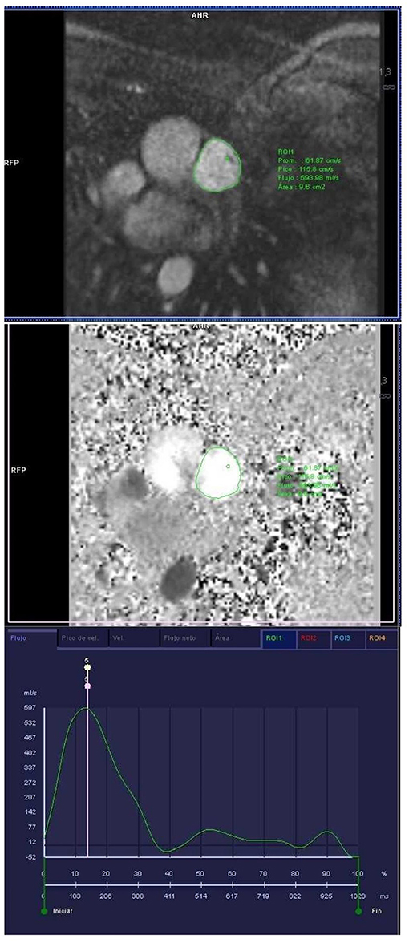Click ROI center marker in magnitude image
This screenshot has width=409, height=943.
click(227, 159)
